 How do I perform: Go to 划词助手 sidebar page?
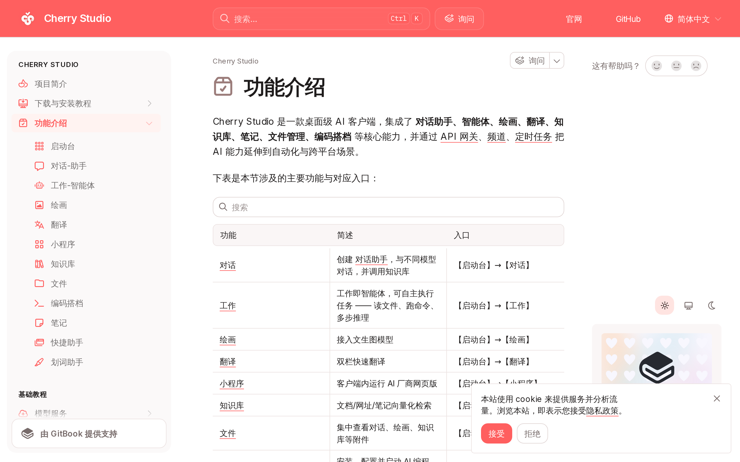point(94,362)
